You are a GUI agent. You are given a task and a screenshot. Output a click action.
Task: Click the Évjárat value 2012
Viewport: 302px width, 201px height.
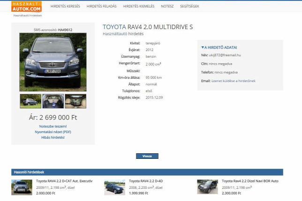[x=150, y=50]
